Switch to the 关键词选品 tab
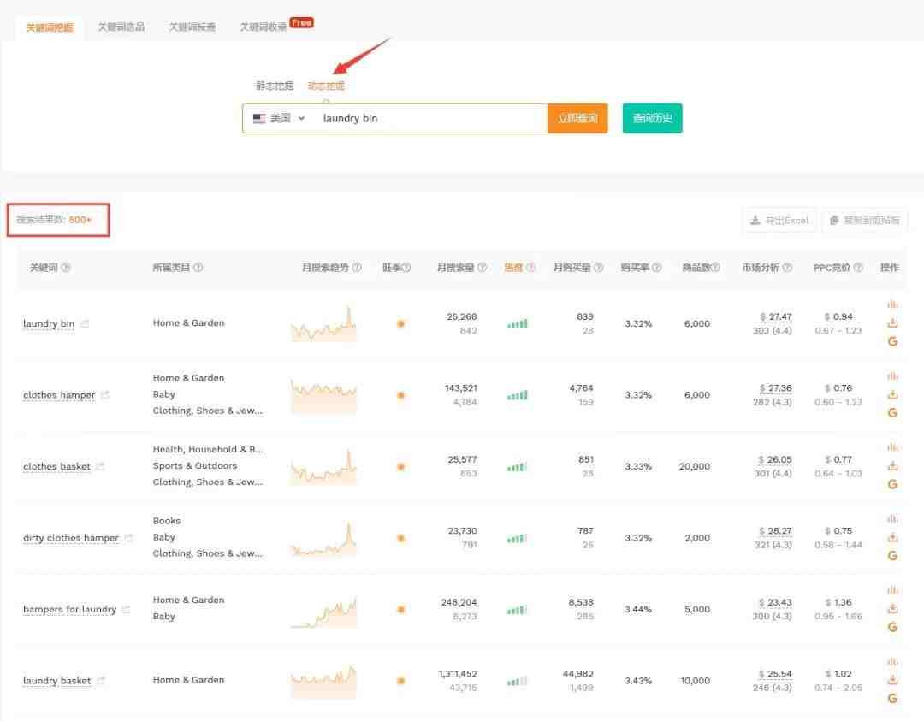Viewport: 924px width, 721px height. coord(121,27)
